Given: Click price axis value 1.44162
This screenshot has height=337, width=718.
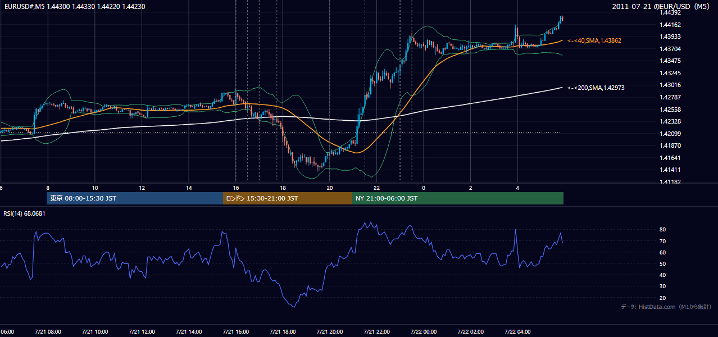Looking at the screenshot, I should tap(670, 25).
